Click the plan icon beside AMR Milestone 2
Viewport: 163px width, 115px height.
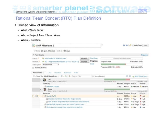coord(34,45)
